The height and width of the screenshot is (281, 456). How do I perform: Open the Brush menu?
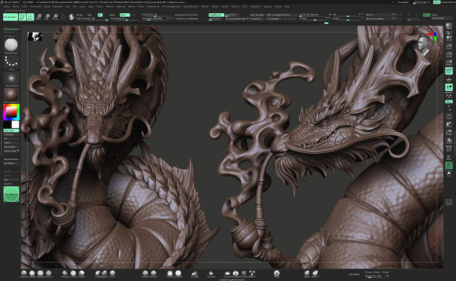coord(14,7)
